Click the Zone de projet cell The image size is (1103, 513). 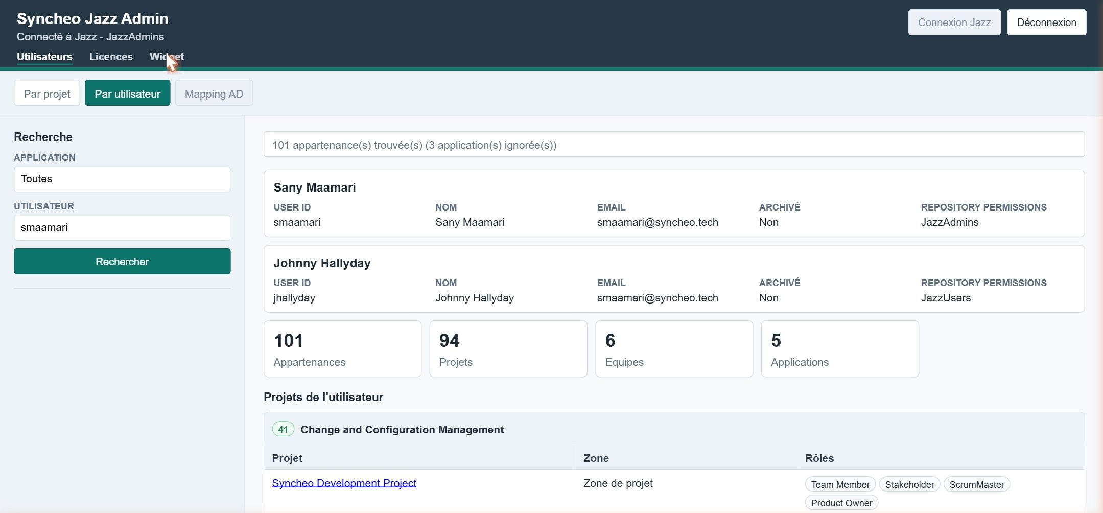click(x=618, y=483)
